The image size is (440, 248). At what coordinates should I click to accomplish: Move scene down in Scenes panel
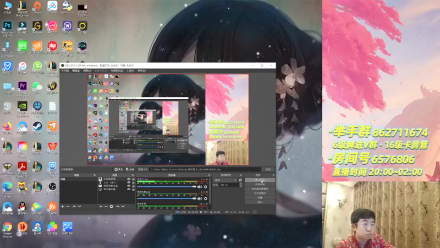pos(79,206)
